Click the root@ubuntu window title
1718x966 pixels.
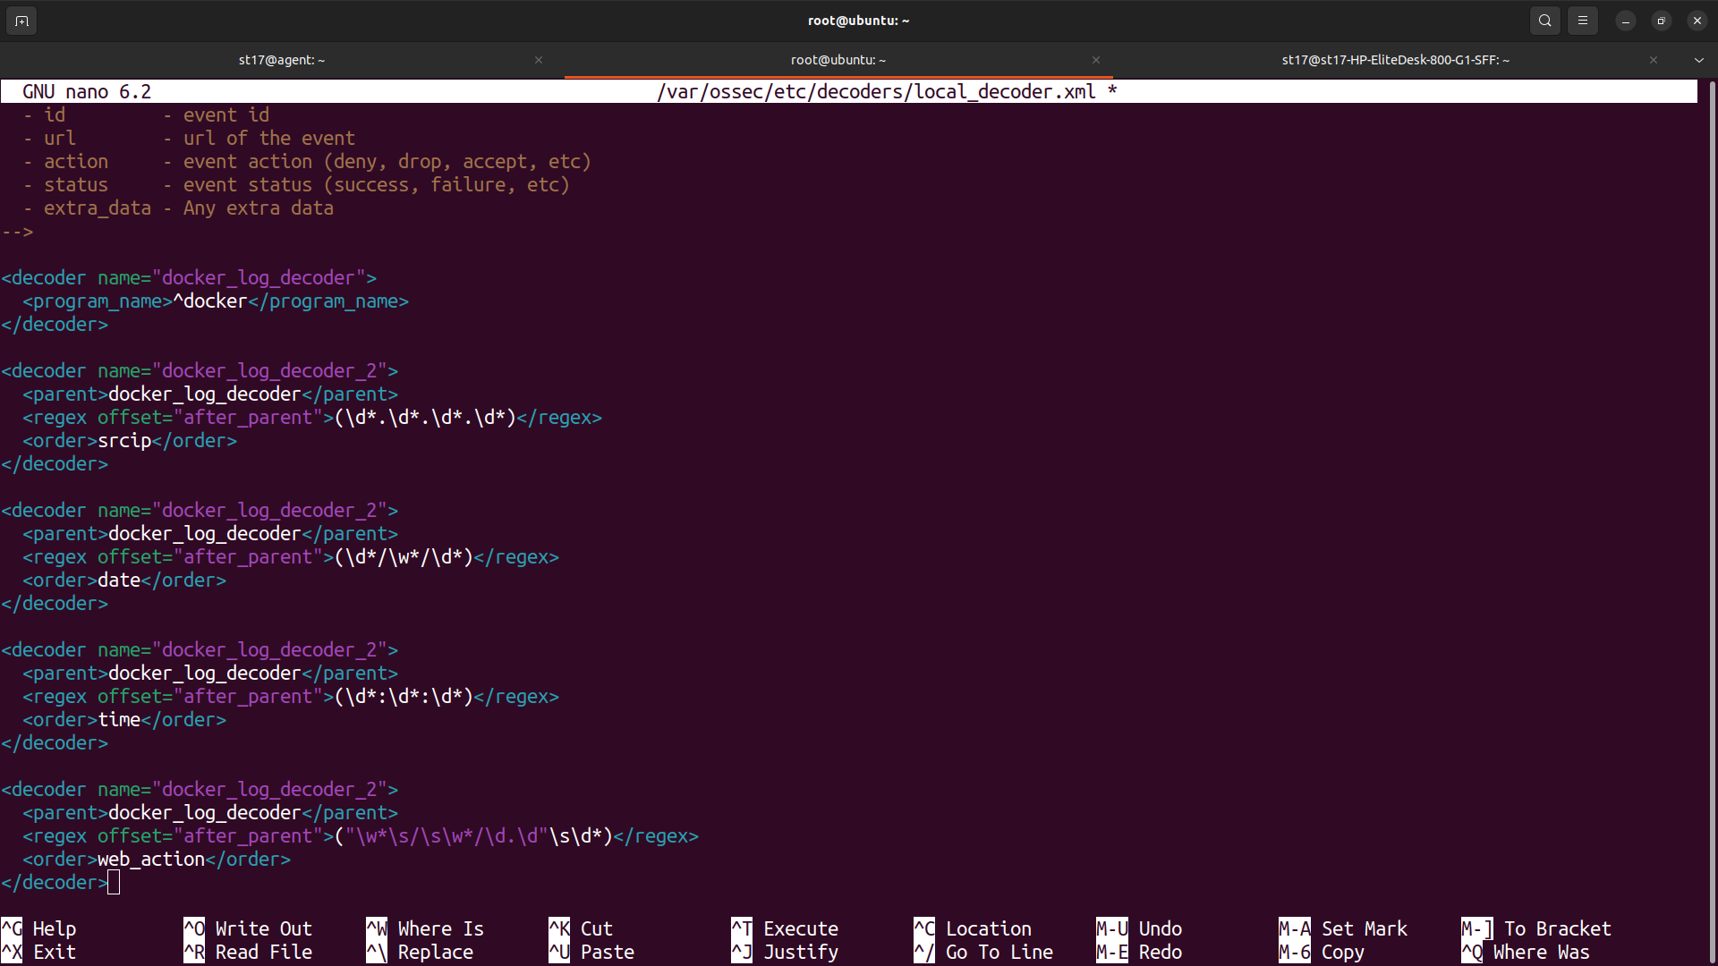pyautogui.click(x=858, y=21)
